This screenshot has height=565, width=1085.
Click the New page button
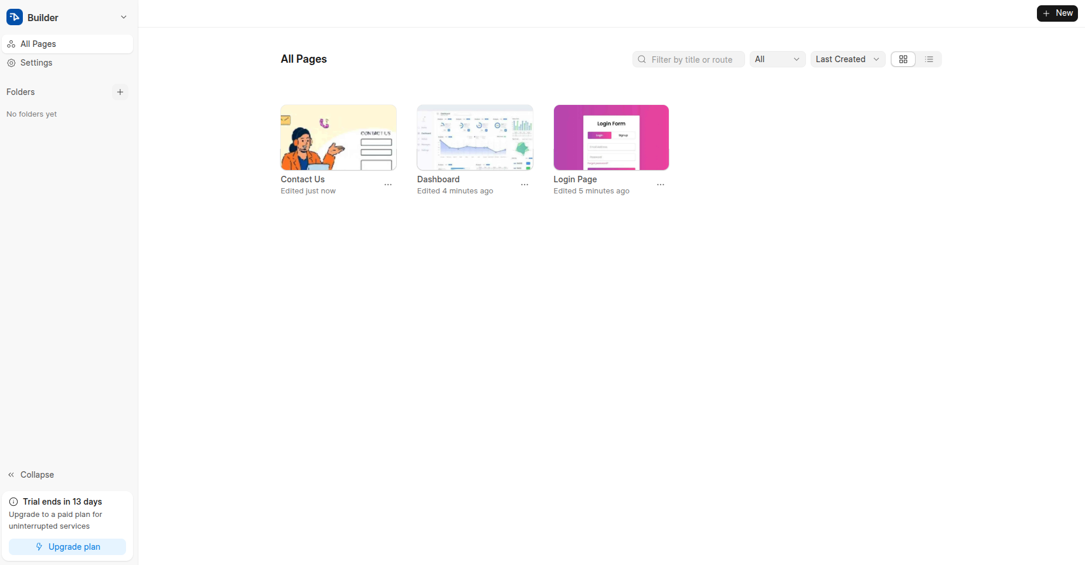pyautogui.click(x=1057, y=13)
